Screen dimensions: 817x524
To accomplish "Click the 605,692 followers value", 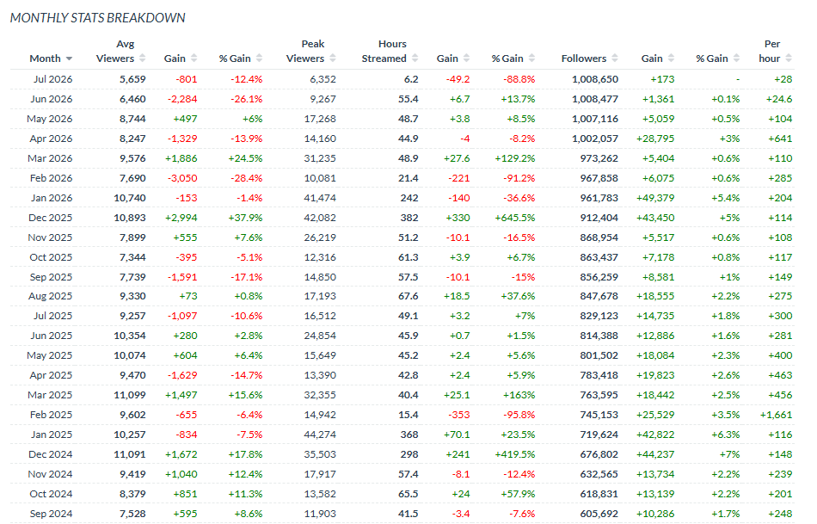I will (599, 514).
